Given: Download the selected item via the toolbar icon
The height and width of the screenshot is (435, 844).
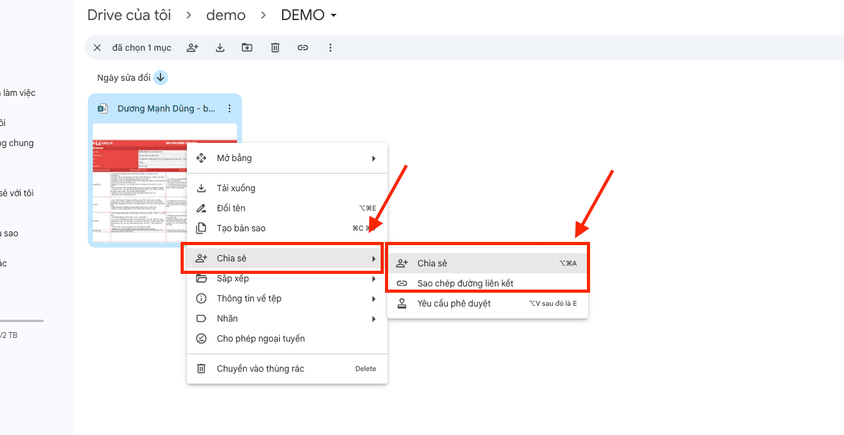Looking at the screenshot, I should (220, 47).
